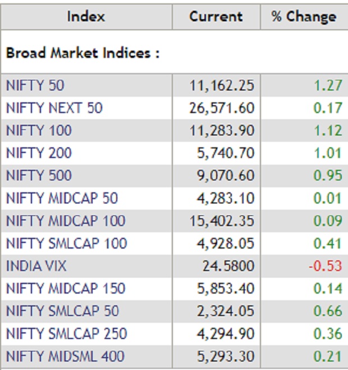Click INDIA VIX change value -0.53
Screen dimensions: 348x370
tap(325, 266)
